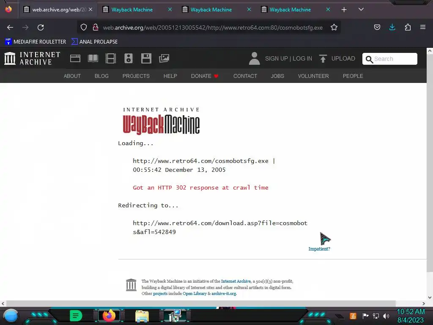Open the ABOUT menu item
The image size is (433, 325).
pyautogui.click(x=72, y=76)
